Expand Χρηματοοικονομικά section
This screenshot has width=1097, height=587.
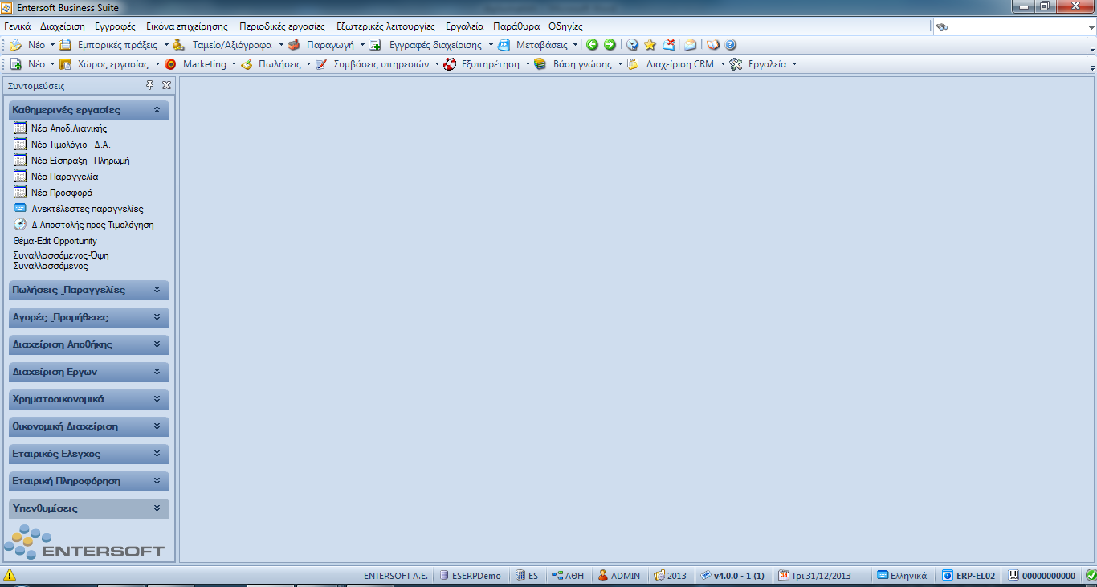click(157, 399)
